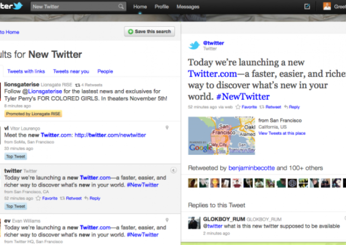Click Favorite star in detail pane

[x=237, y=107]
